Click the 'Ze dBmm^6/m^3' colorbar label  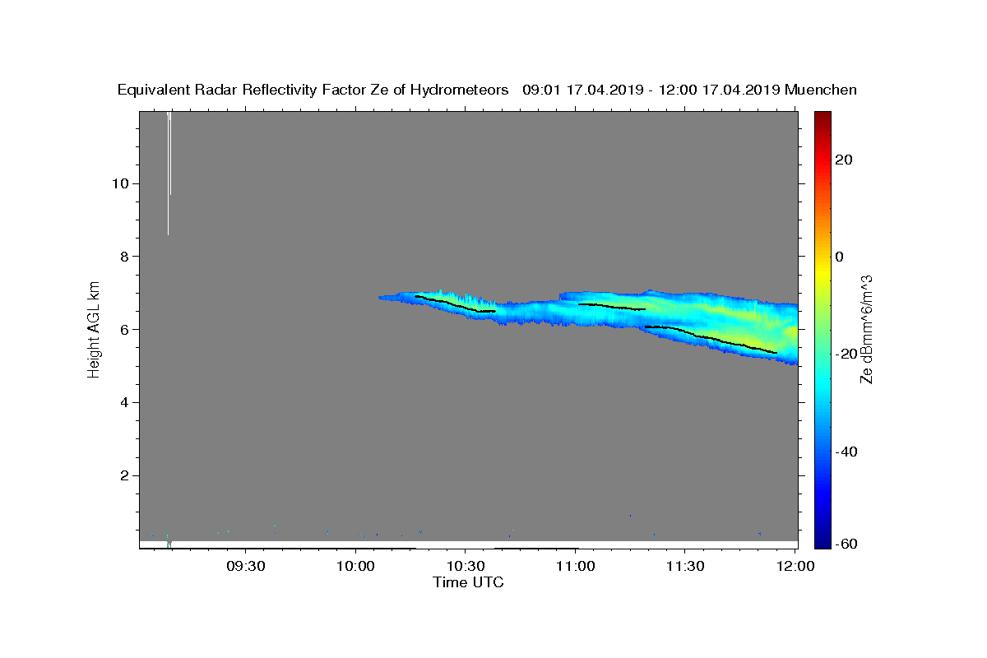[866, 328]
